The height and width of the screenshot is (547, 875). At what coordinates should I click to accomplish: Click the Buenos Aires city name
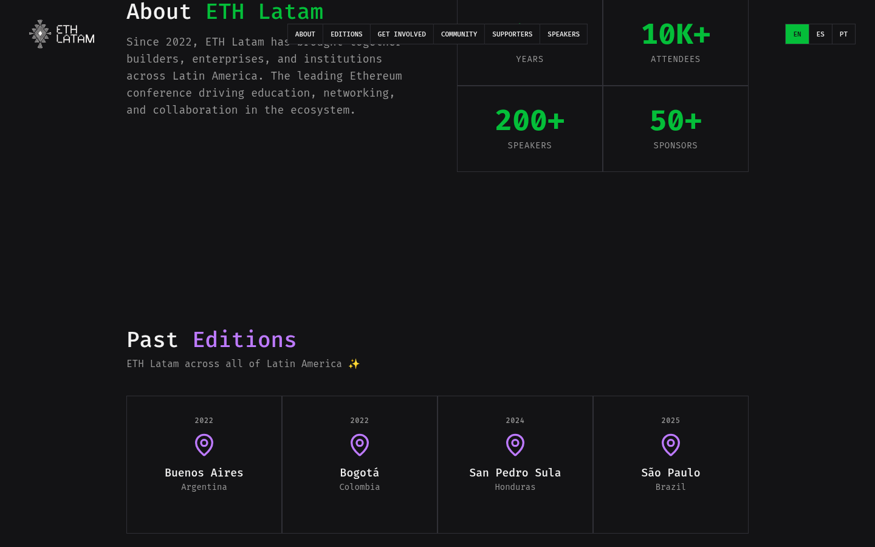coord(204,472)
